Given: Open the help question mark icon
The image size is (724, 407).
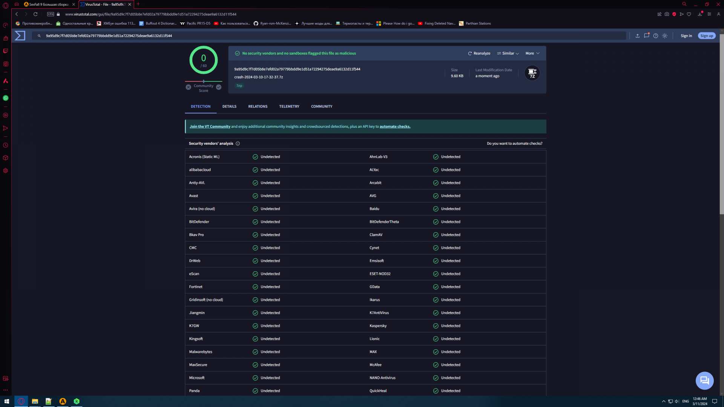Looking at the screenshot, I should point(656,36).
